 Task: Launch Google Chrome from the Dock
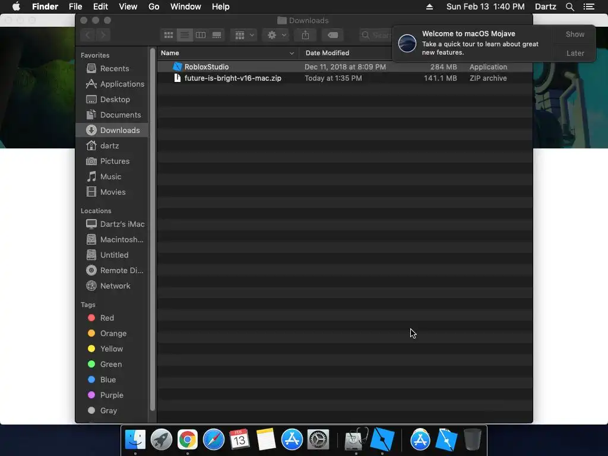(x=188, y=440)
